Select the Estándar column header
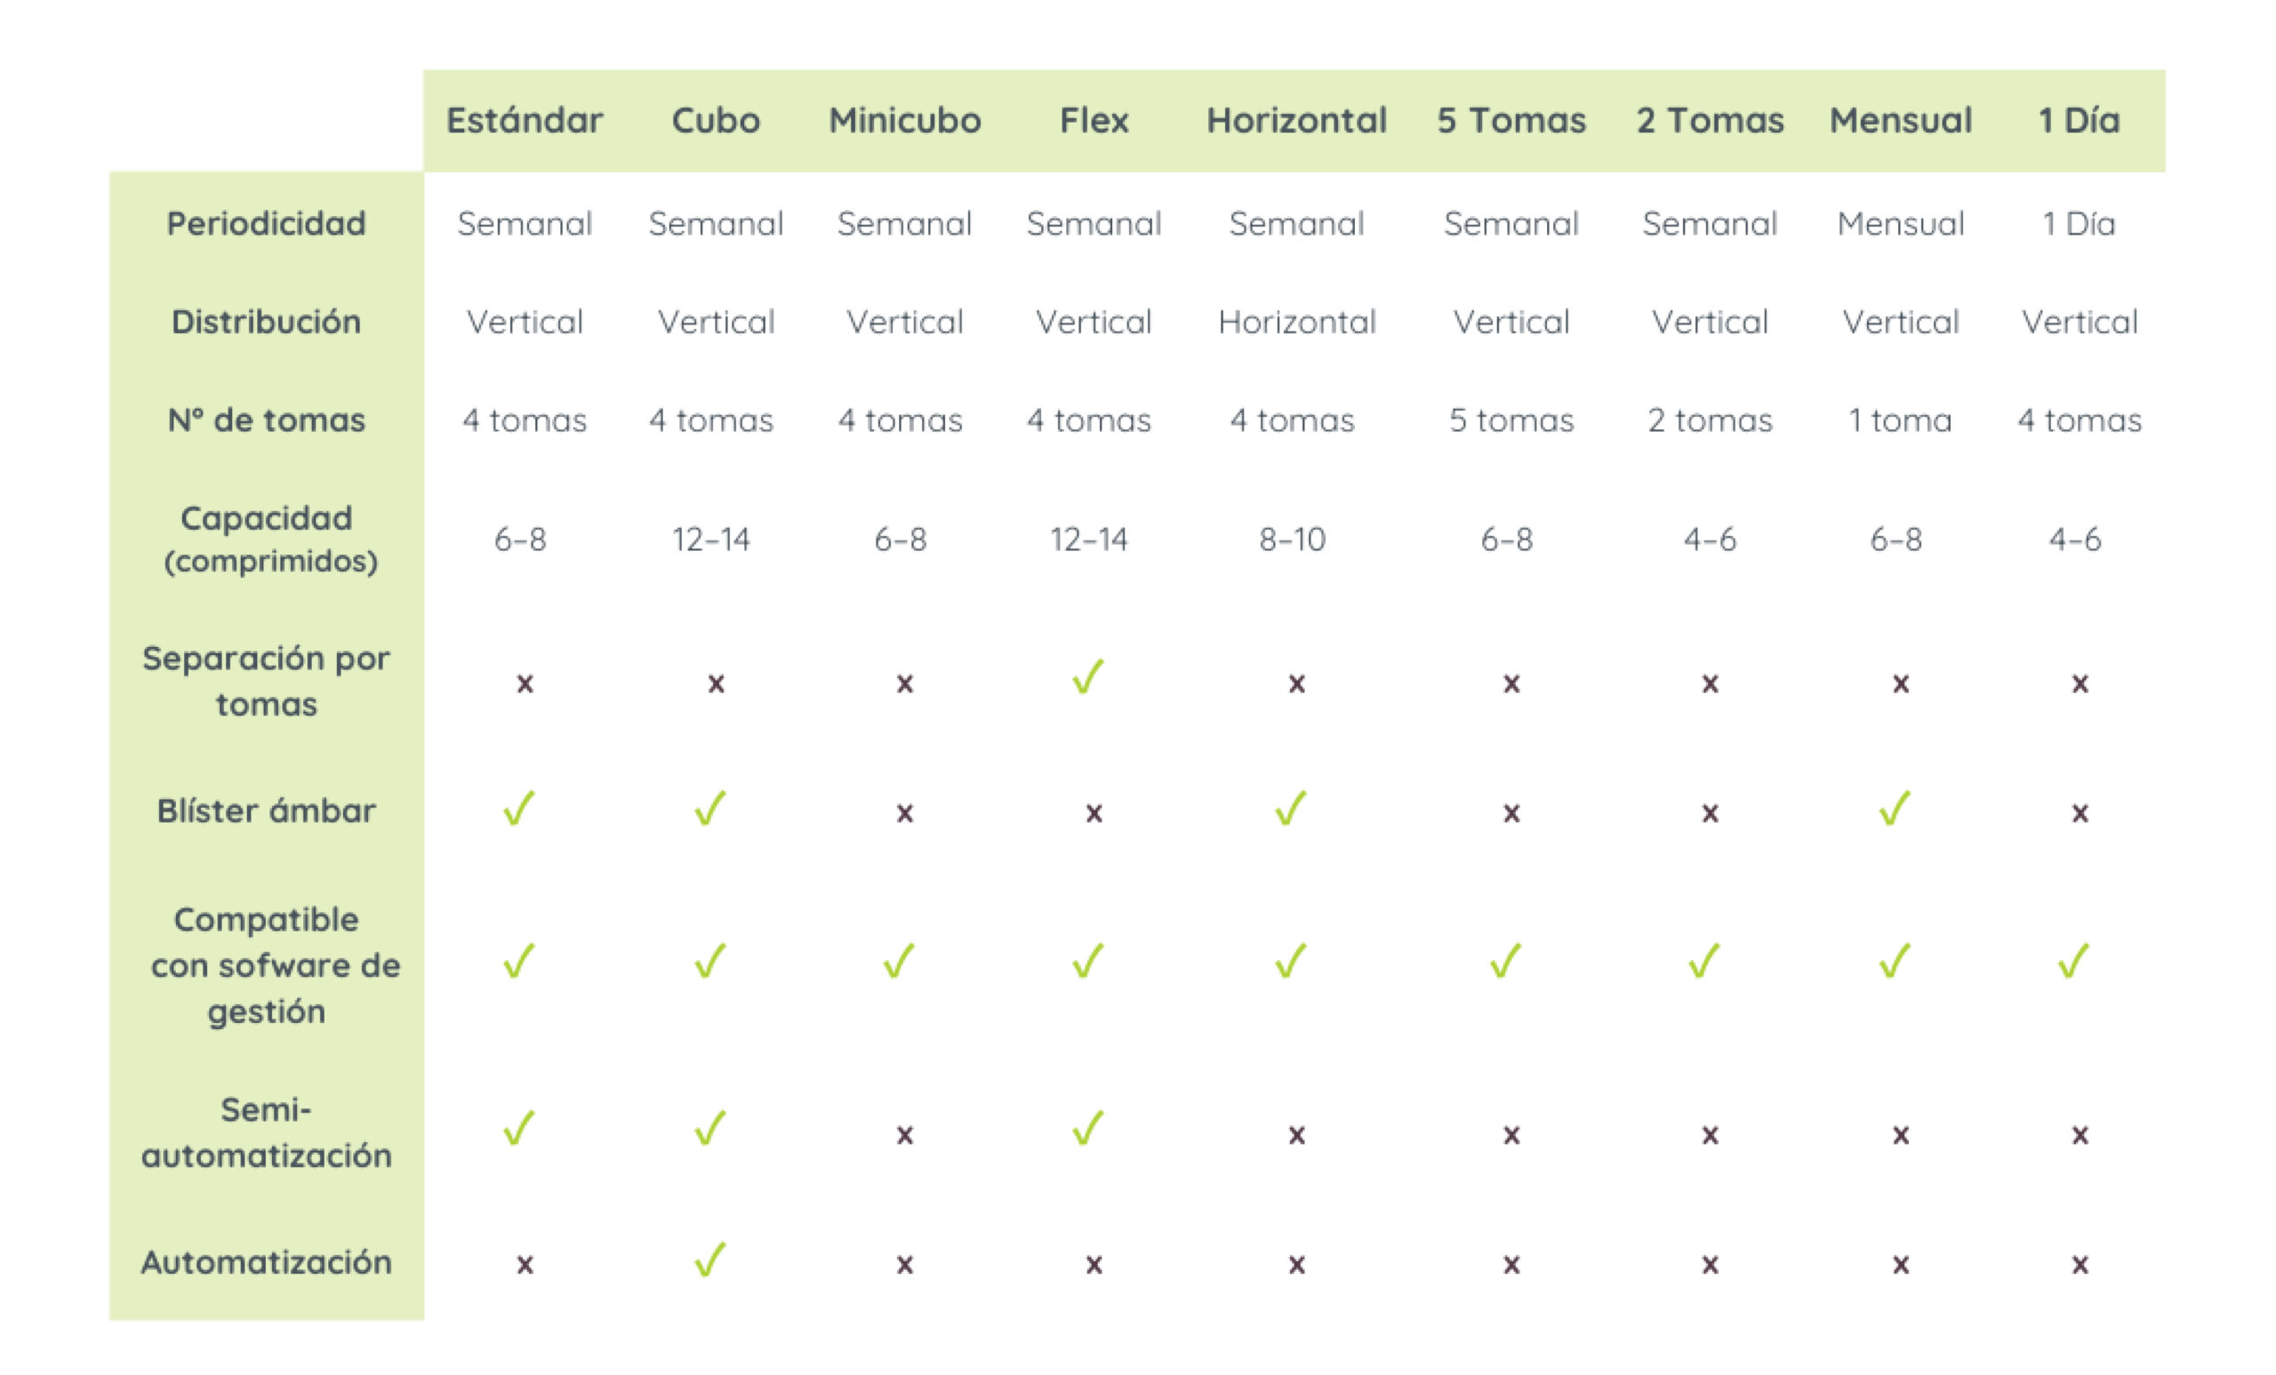 [x=525, y=120]
